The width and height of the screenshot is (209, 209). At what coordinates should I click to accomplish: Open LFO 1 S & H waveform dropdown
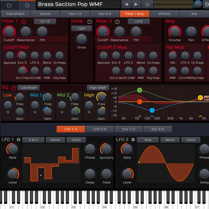33,140
